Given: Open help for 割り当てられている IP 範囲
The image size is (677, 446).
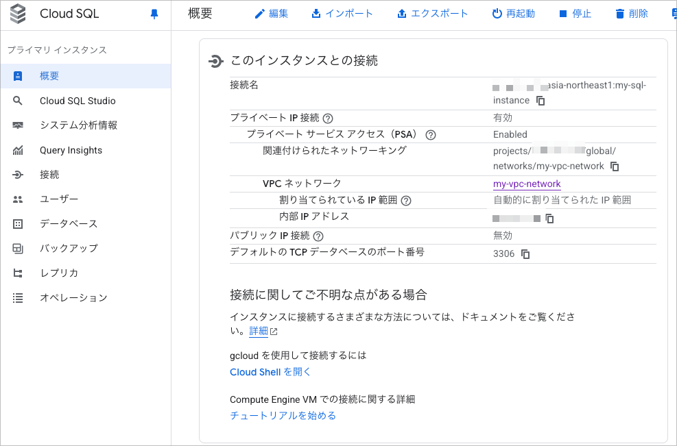Looking at the screenshot, I should (406, 201).
